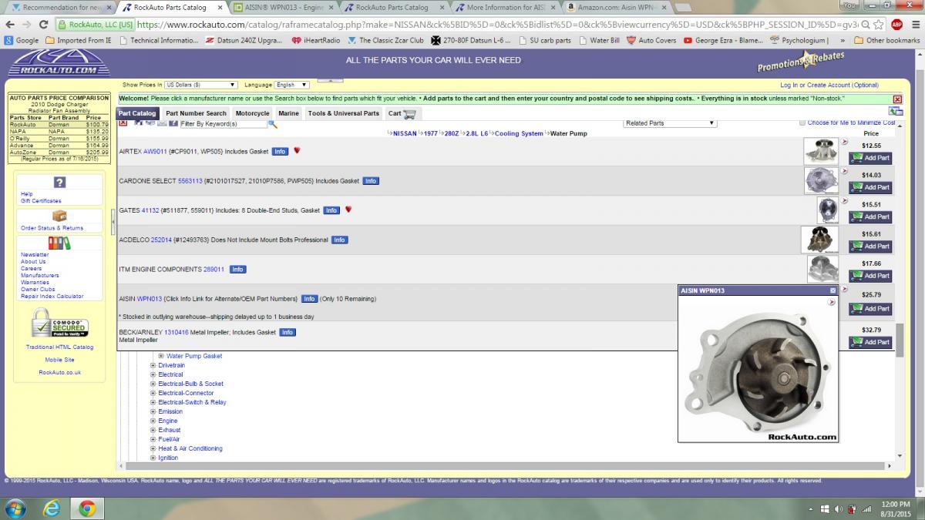Click the Help question mark icon
Viewport: 925px width, 520px height.
point(59,183)
